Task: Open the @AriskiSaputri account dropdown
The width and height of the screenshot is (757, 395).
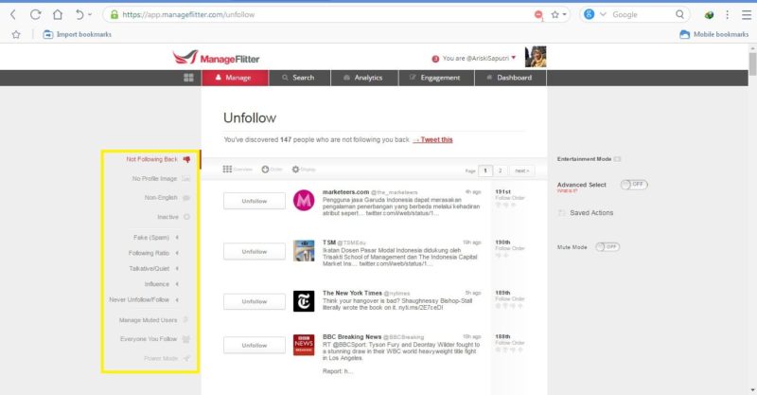Action: click(x=514, y=58)
